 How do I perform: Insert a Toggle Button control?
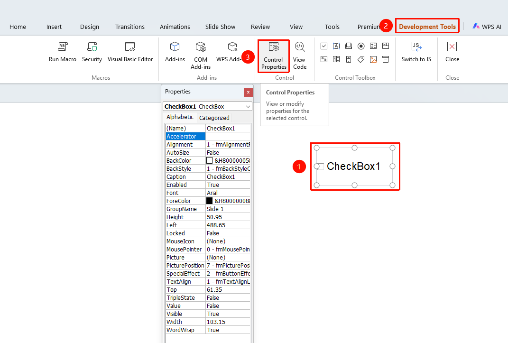click(x=324, y=59)
